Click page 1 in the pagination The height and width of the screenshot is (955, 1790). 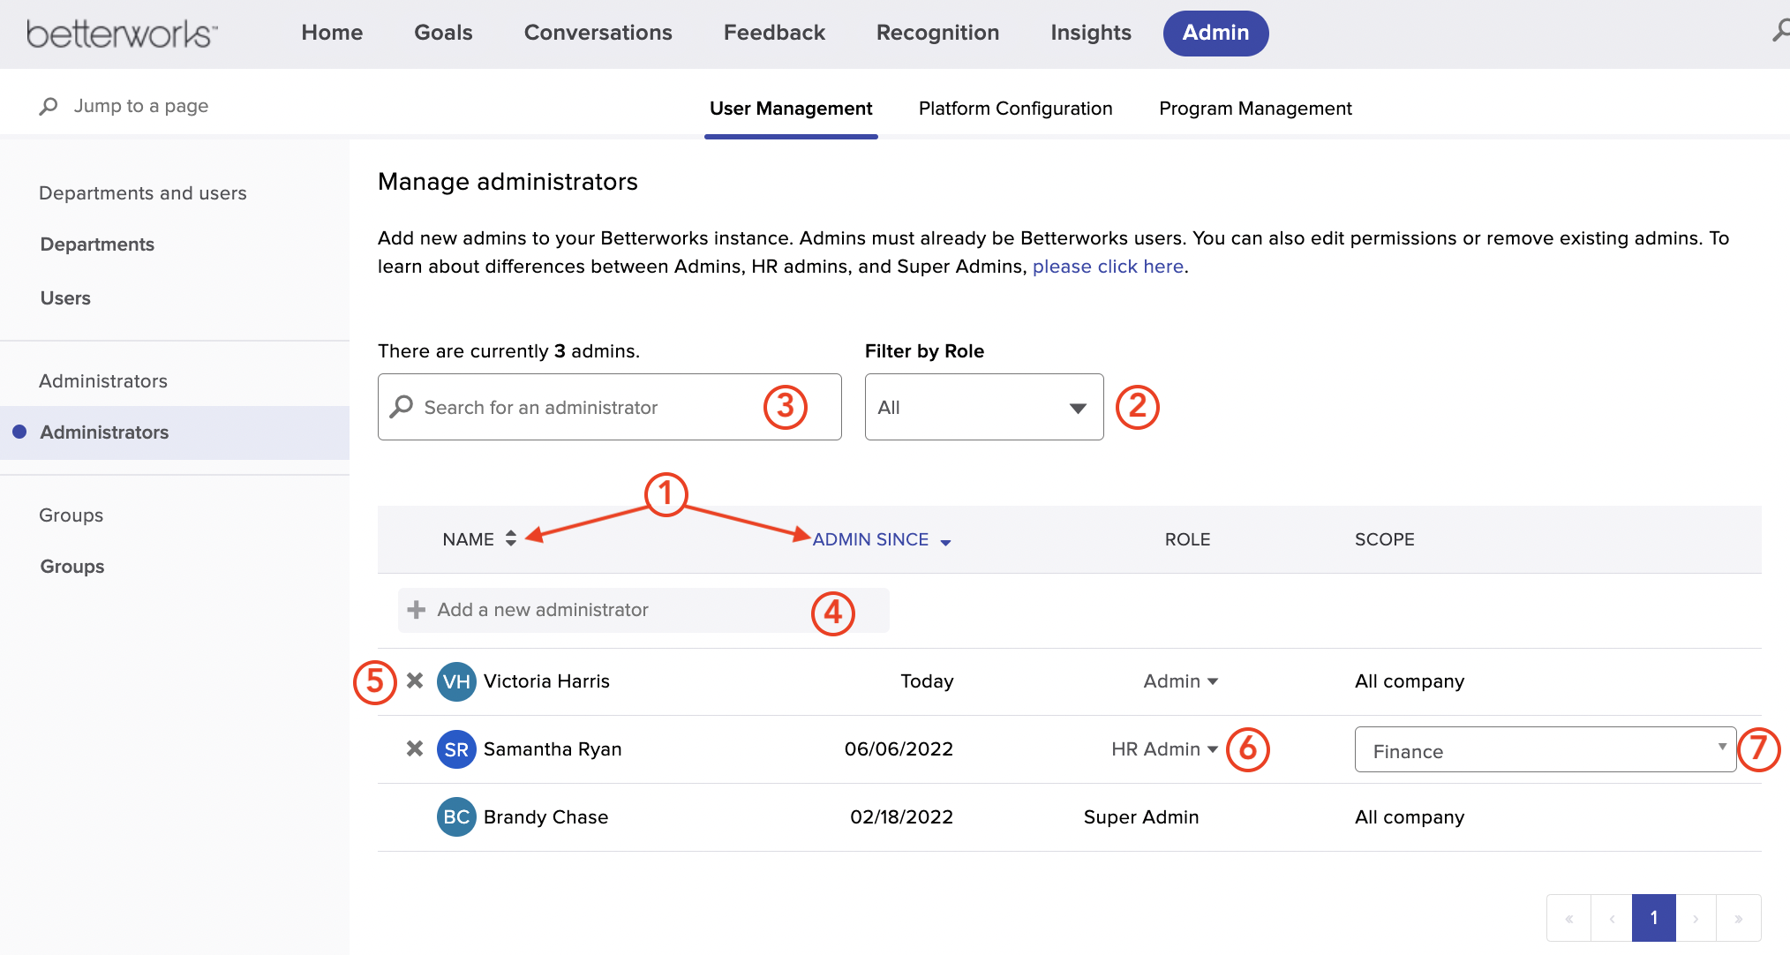[1652, 917]
